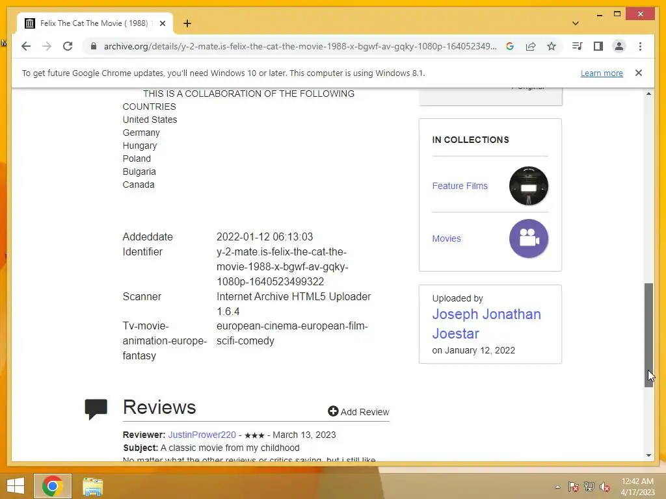The width and height of the screenshot is (666, 499).
Task: Open the Feature Films collection link
Action: coord(460,186)
